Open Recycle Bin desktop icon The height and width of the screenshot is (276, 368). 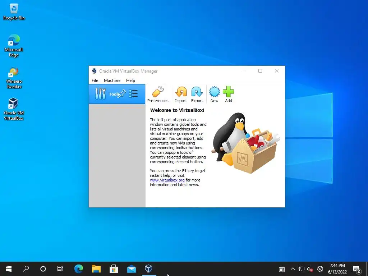click(x=14, y=12)
